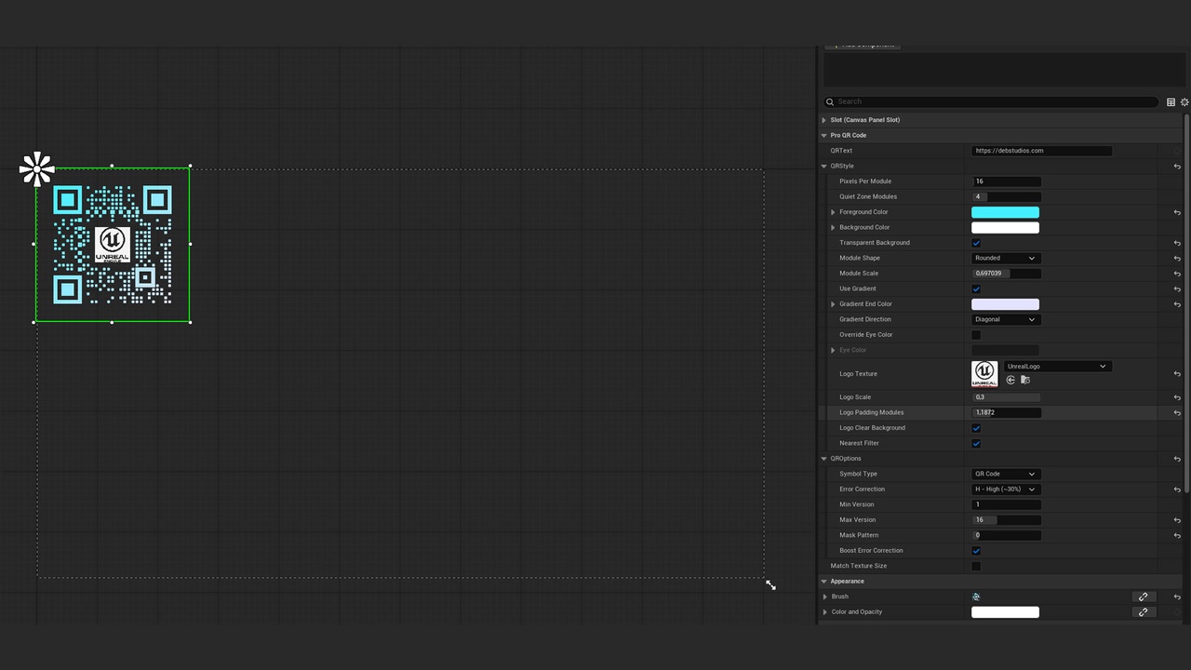Open the Symbol Type dropdown
The height and width of the screenshot is (670, 1191).
1005,474
